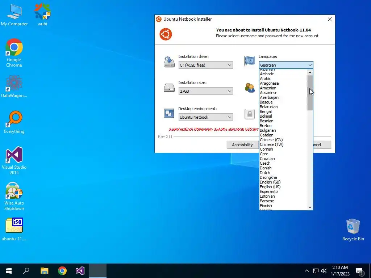
Task: Choose Belarusian from the language list
Action: click(283, 107)
